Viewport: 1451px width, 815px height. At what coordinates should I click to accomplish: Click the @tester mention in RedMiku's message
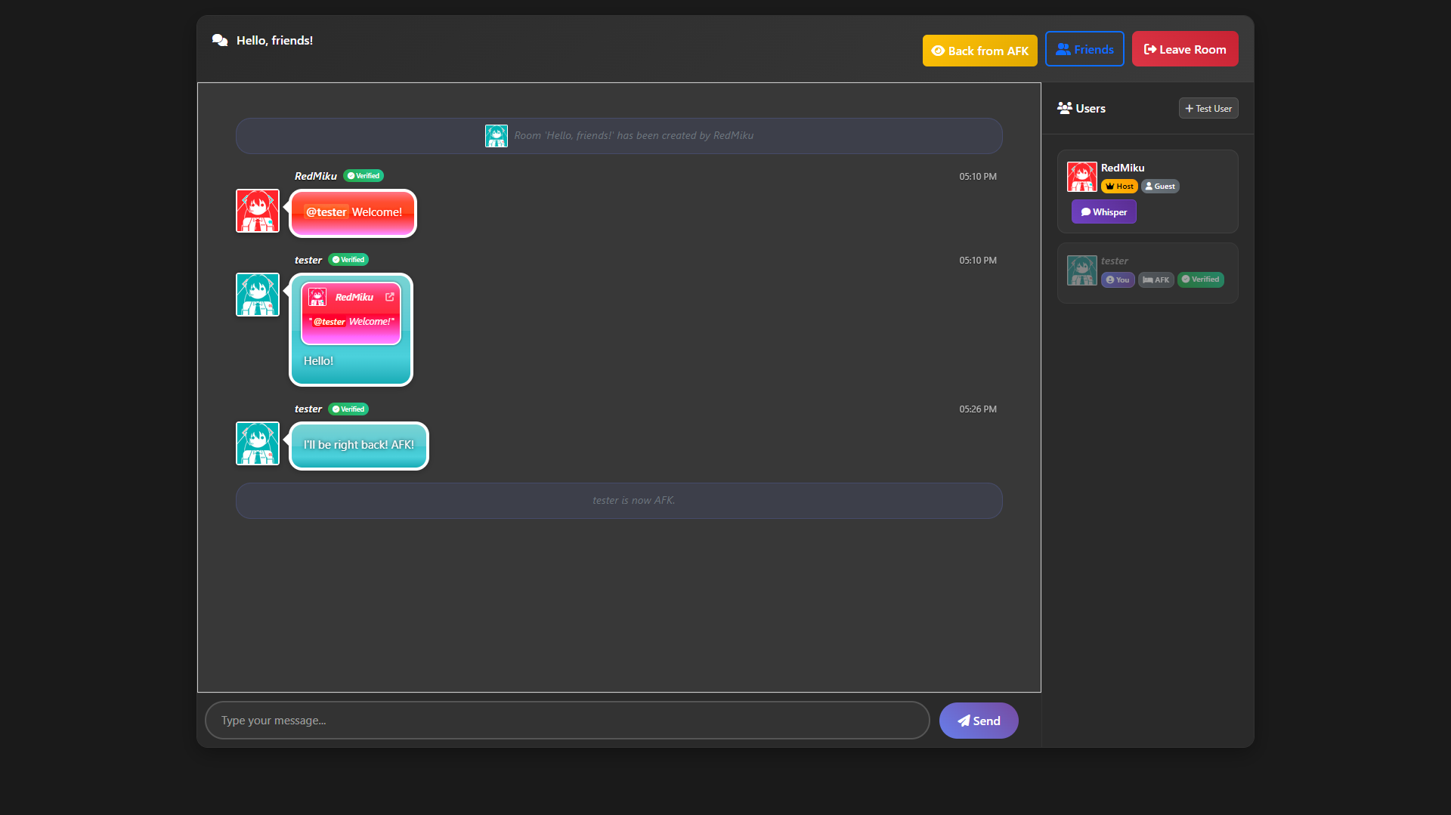point(326,212)
